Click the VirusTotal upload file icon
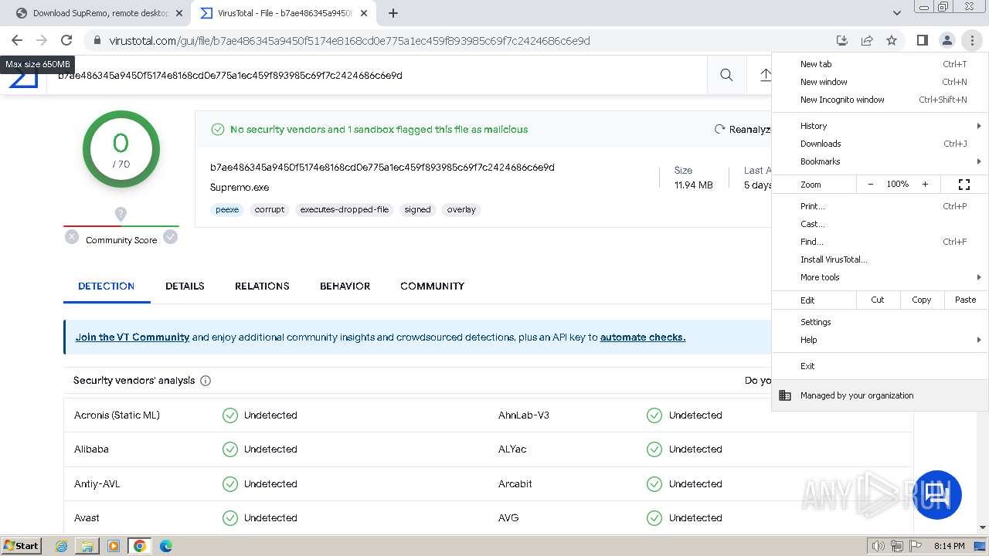This screenshot has height=556, width=989. [x=765, y=75]
